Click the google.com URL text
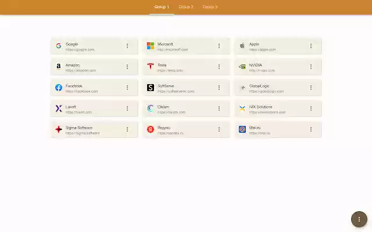Image resolution: width=372 pixels, height=232 pixels. pos(80,50)
